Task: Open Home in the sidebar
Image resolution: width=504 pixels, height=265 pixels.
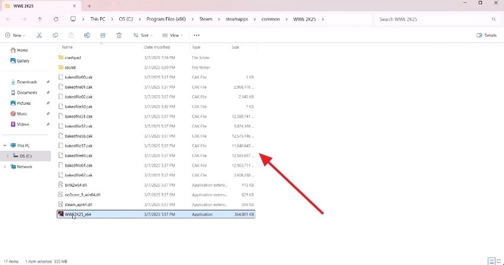Action: pos(20,50)
